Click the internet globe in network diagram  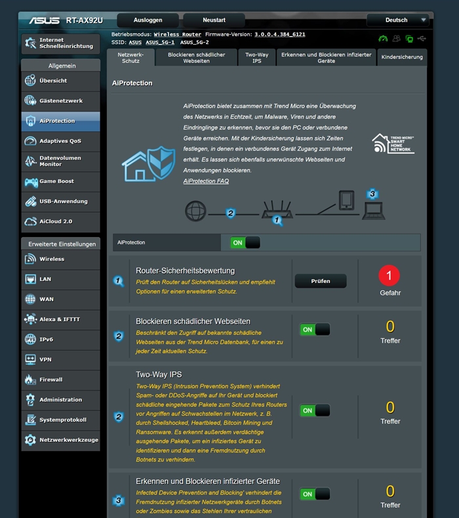(x=195, y=211)
